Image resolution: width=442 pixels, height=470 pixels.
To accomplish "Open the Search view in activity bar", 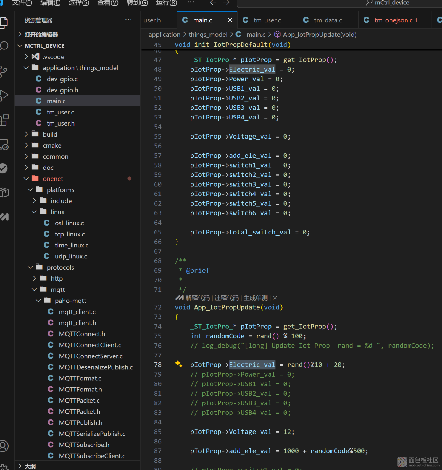I will tap(4, 46).
